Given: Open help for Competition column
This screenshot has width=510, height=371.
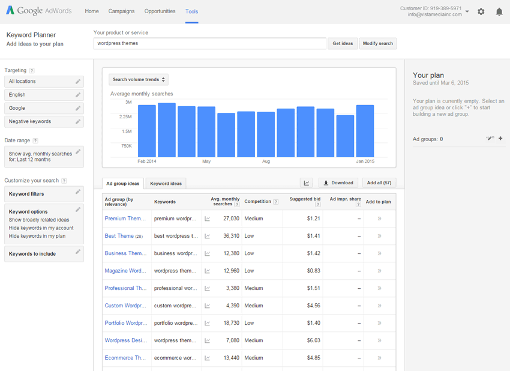Looking at the screenshot, I should tap(275, 202).
